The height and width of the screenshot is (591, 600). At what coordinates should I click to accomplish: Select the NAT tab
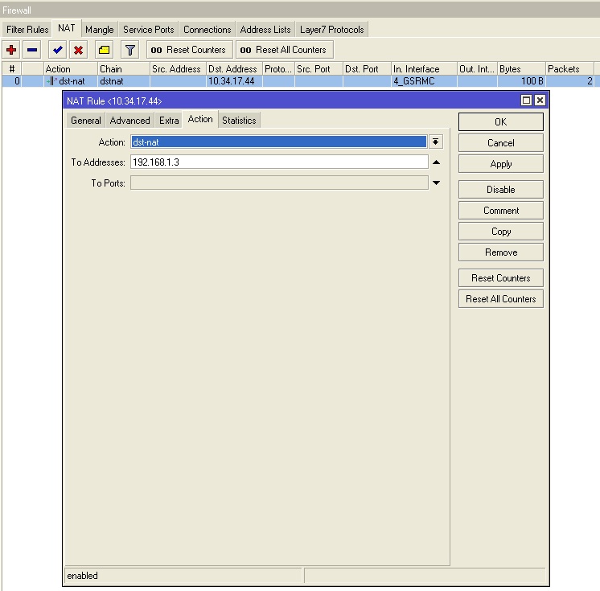67,28
